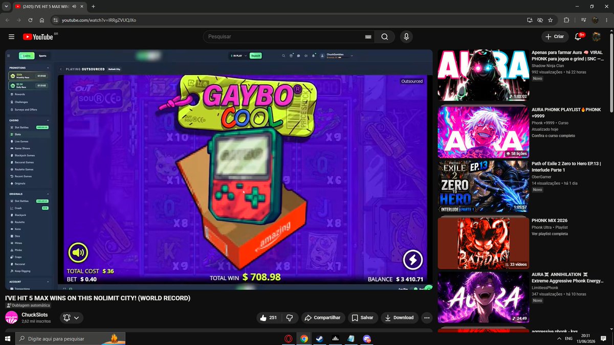Dislike the video with thumbs down
Screen dimensions: 614x345
click(290, 318)
